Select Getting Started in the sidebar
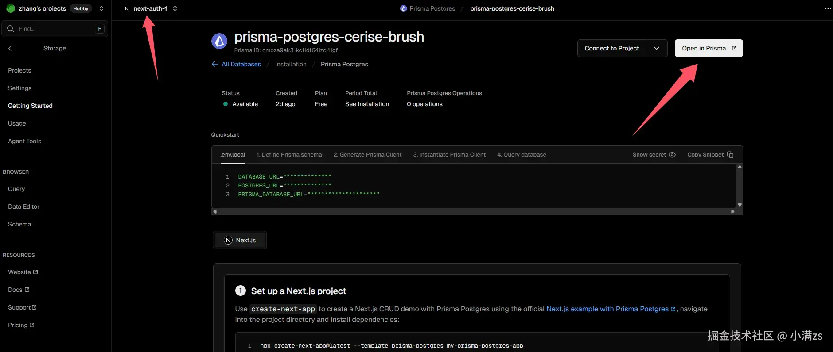Image resolution: width=833 pixels, height=352 pixels. [x=30, y=106]
